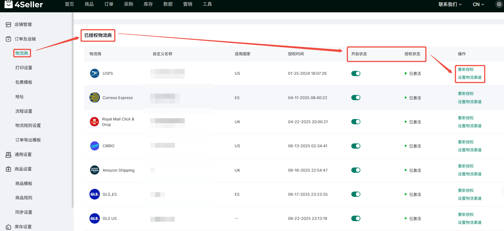Collapse the 订单及运输 sidebar section

25,39
